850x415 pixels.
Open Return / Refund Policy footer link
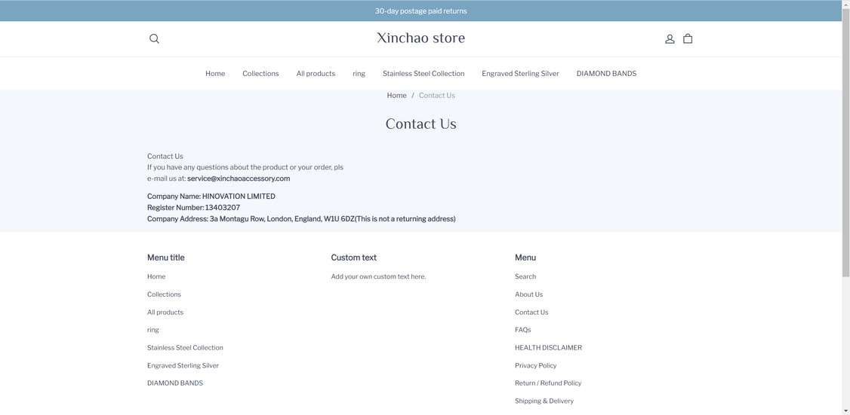(548, 383)
